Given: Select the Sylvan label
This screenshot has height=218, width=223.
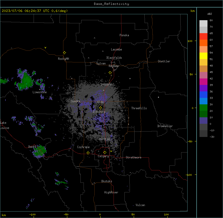Looking at the screenshot, I should (101, 63).
